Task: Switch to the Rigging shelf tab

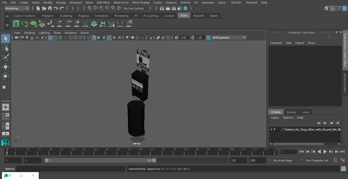Action: tap(84, 16)
